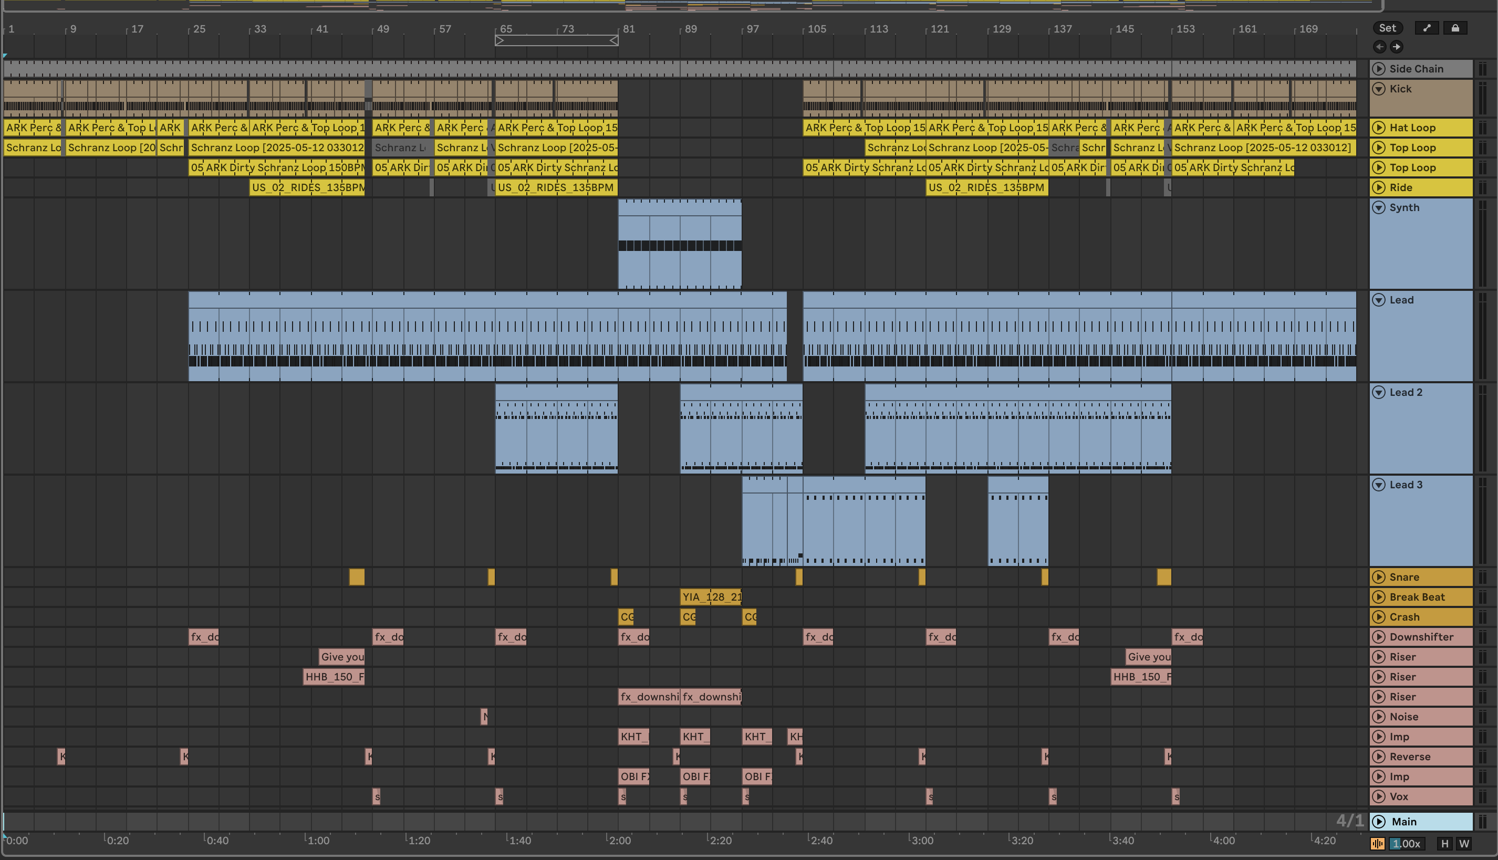Toggle automation mode button
The height and width of the screenshot is (860, 1498).
1427,28
